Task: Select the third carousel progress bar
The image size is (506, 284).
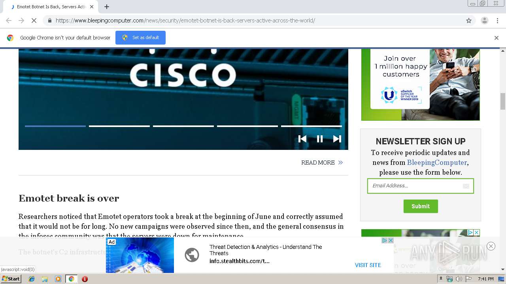Action: 183,126
